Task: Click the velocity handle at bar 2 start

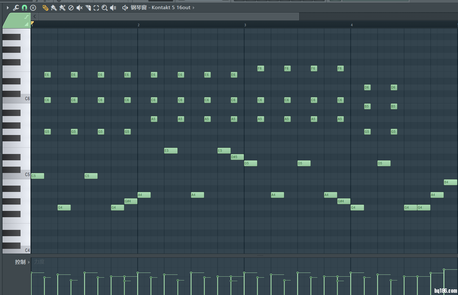Action: [138, 273]
